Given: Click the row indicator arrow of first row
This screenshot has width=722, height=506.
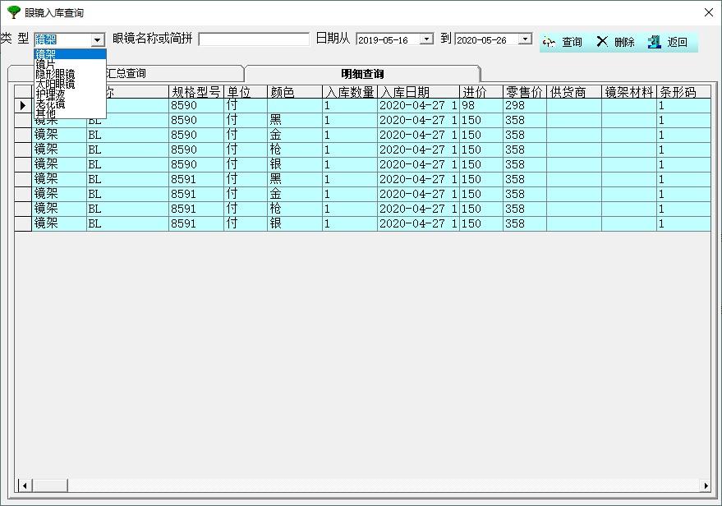Looking at the screenshot, I should 23,106.
